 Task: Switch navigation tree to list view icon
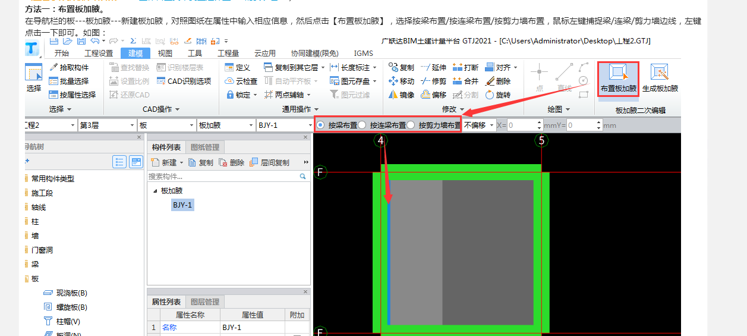(119, 162)
